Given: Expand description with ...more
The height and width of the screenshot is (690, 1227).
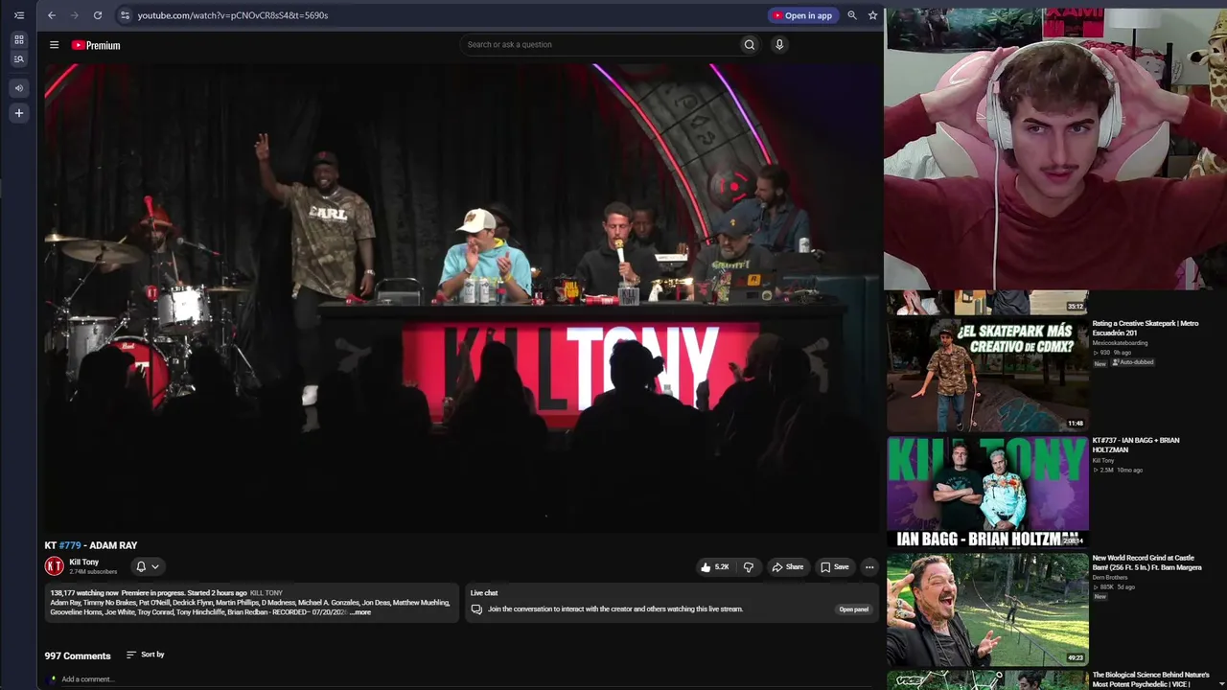Looking at the screenshot, I should [360, 612].
